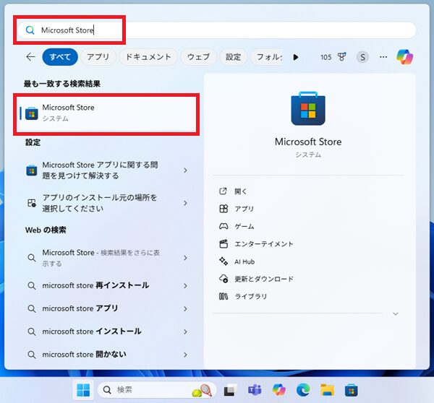Launch Copilot from the taskbar
Image resolution: width=434 pixels, height=403 pixels.
(x=278, y=390)
